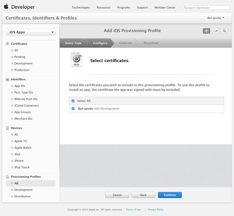
Task: Click the Generate step
Action: pos(125,43)
